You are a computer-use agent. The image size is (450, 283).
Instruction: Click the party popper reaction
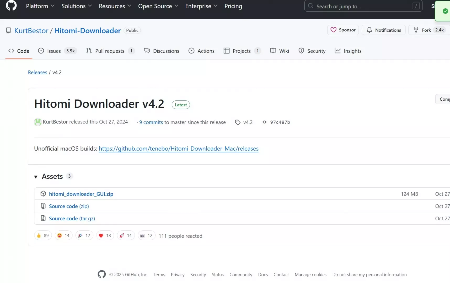click(x=84, y=236)
